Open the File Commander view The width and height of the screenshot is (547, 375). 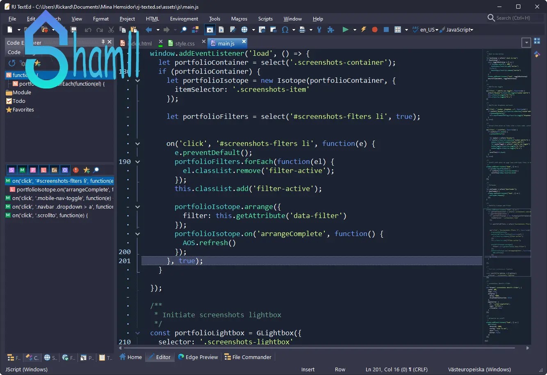tap(248, 357)
